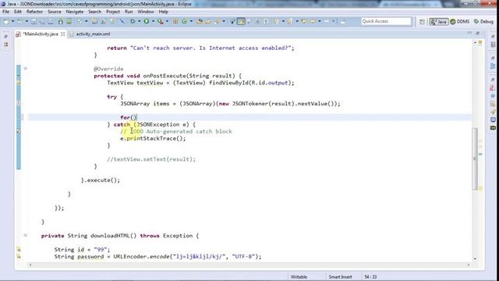Click the Open Task folder icon

click(x=208, y=21)
